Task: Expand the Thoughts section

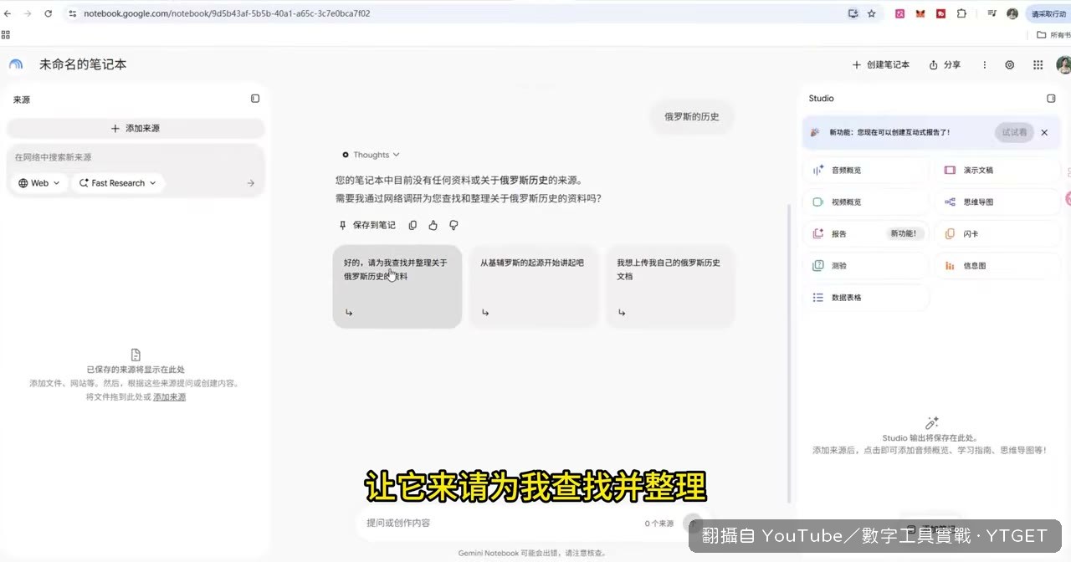Action: [x=371, y=155]
